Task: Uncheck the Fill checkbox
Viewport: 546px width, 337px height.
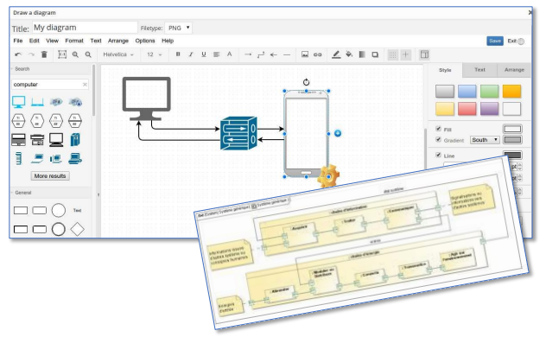Action: coord(438,129)
